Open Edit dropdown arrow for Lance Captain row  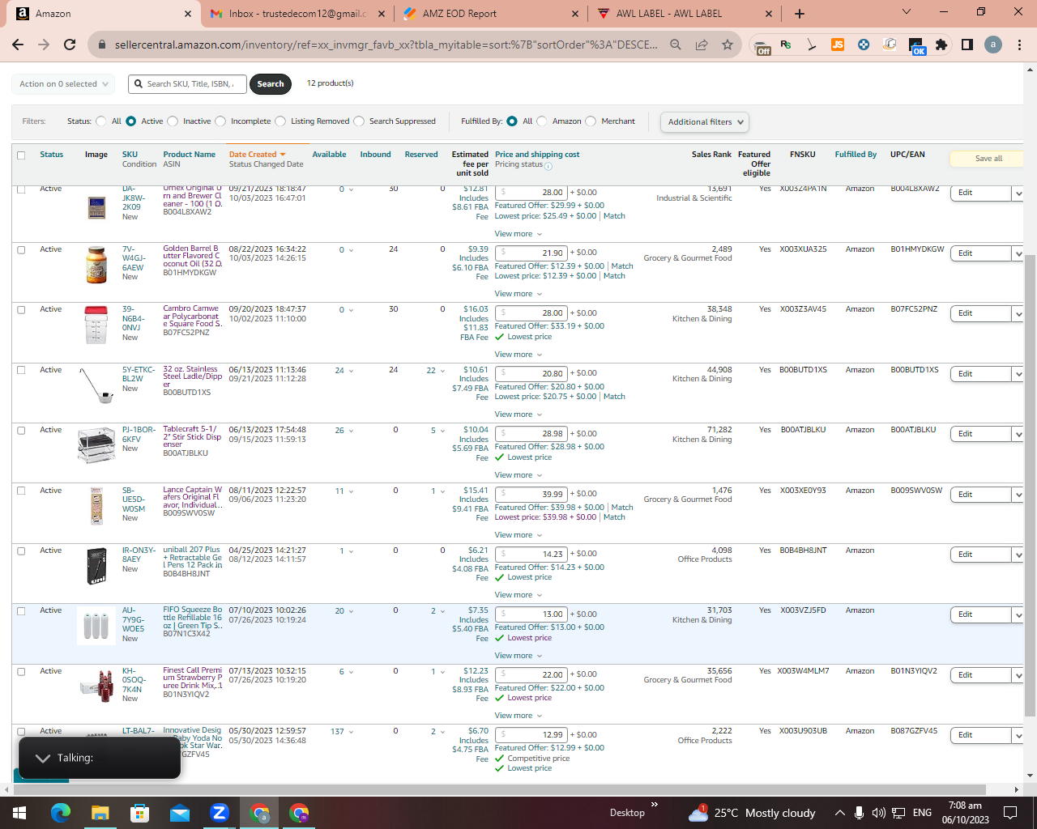coord(1018,495)
